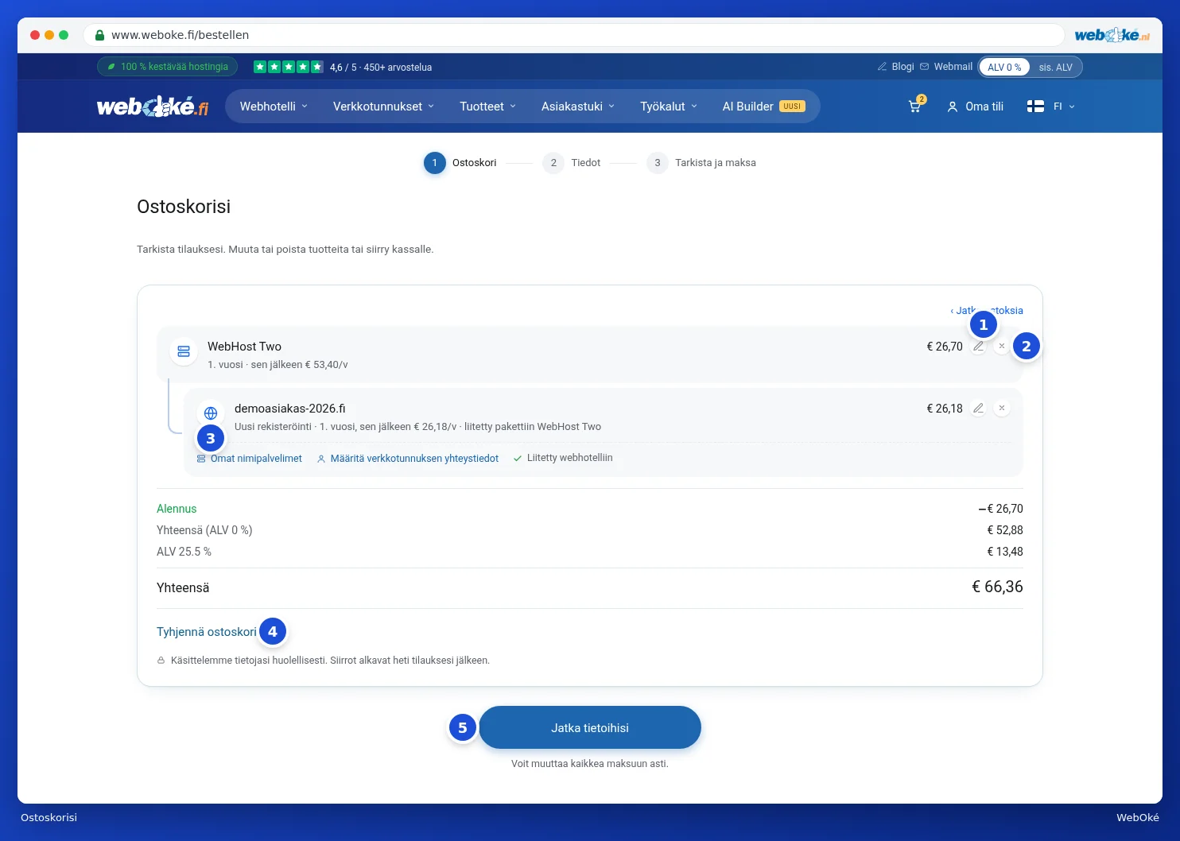Click the 'Alennus' discount label
Viewport: 1180px width, 841px height.
pos(177,509)
